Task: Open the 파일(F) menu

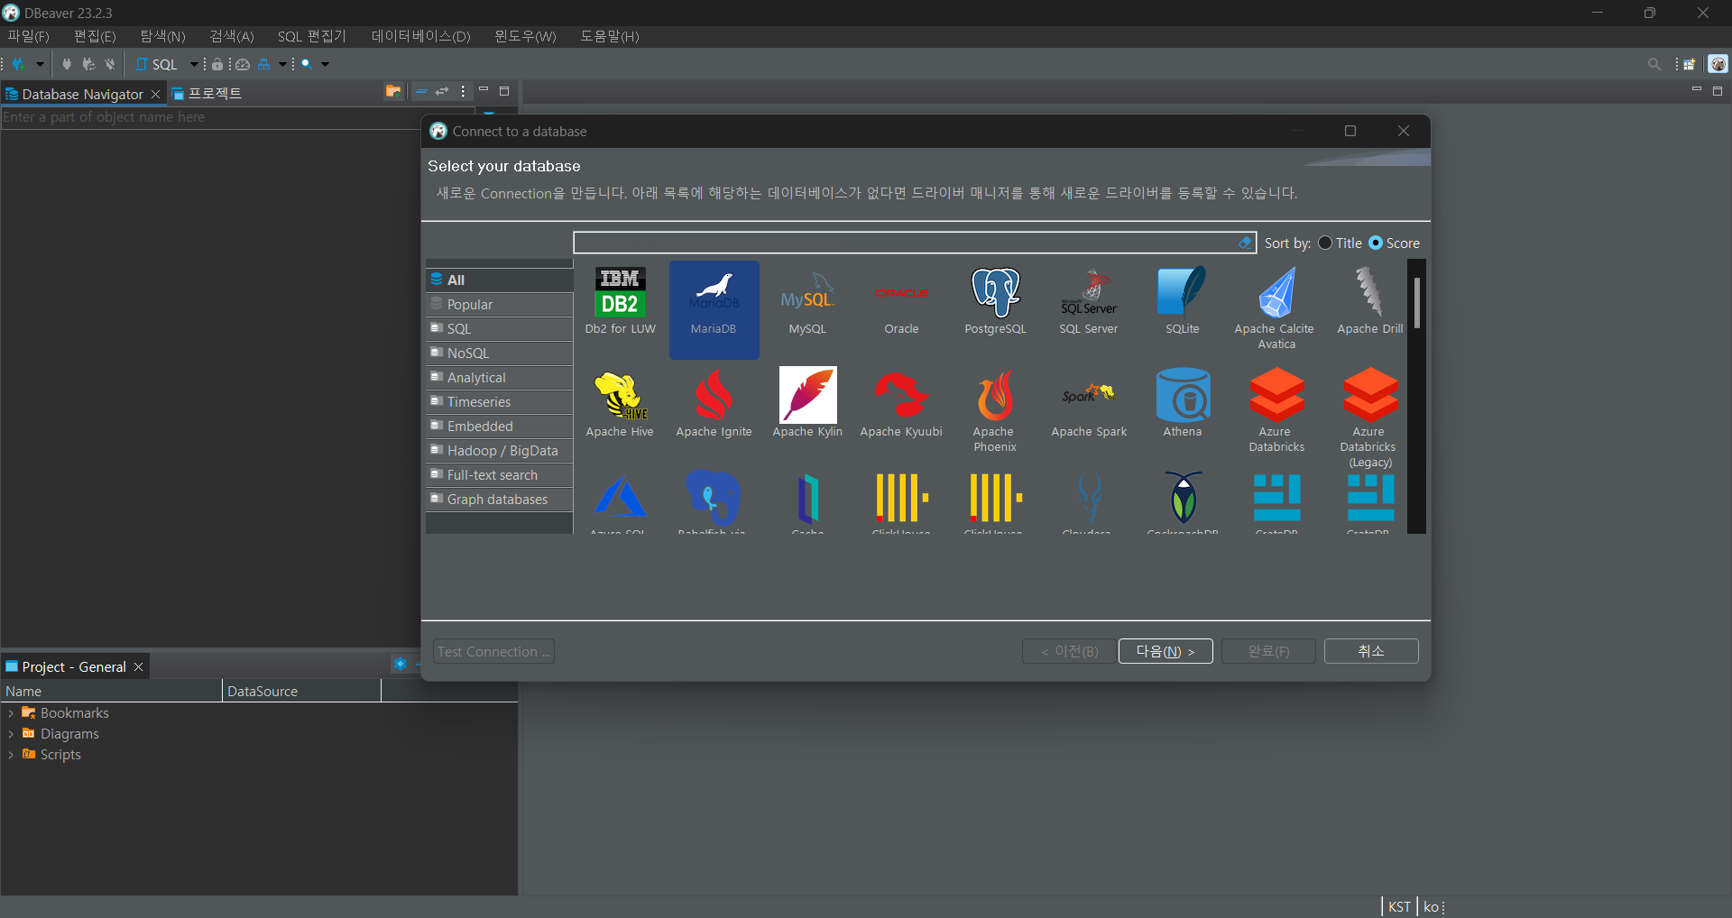Action: pyautogui.click(x=29, y=36)
